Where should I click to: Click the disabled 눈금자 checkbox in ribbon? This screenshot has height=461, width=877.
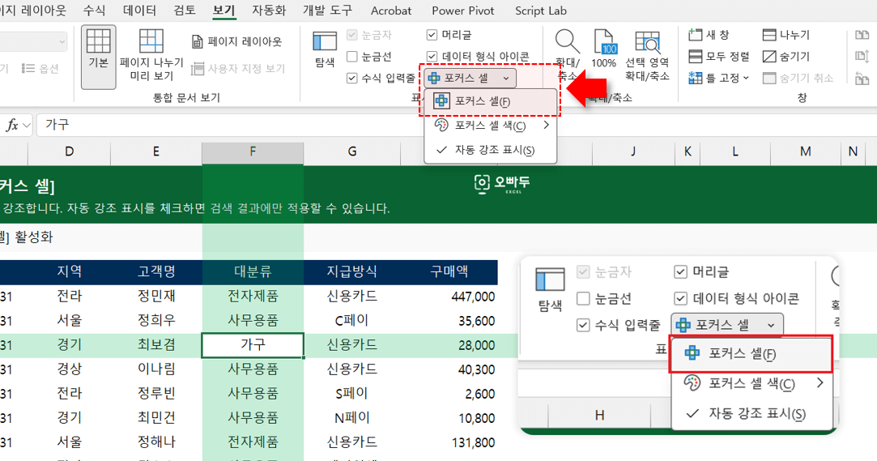click(351, 35)
